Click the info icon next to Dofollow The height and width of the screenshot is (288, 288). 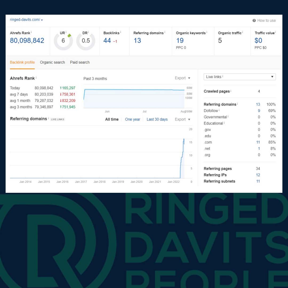tap(219, 110)
